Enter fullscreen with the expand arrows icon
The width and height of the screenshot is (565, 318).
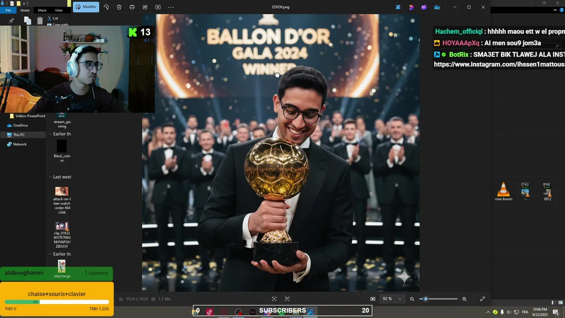click(482, 299)
